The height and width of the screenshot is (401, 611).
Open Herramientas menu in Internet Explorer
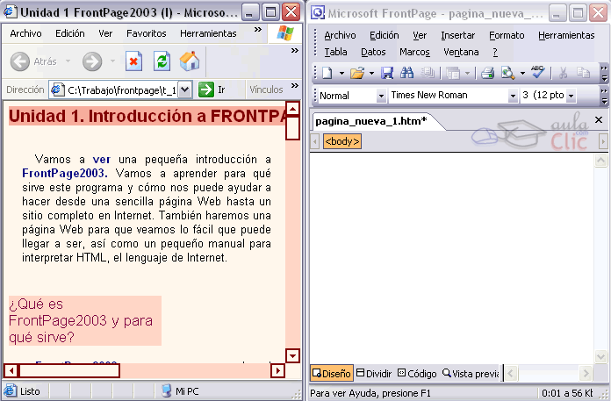point(208,33)
